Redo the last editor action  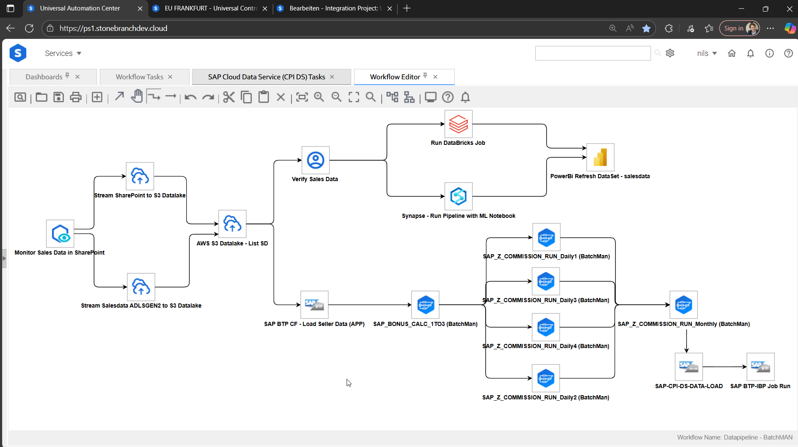click(x=208, y=97)
